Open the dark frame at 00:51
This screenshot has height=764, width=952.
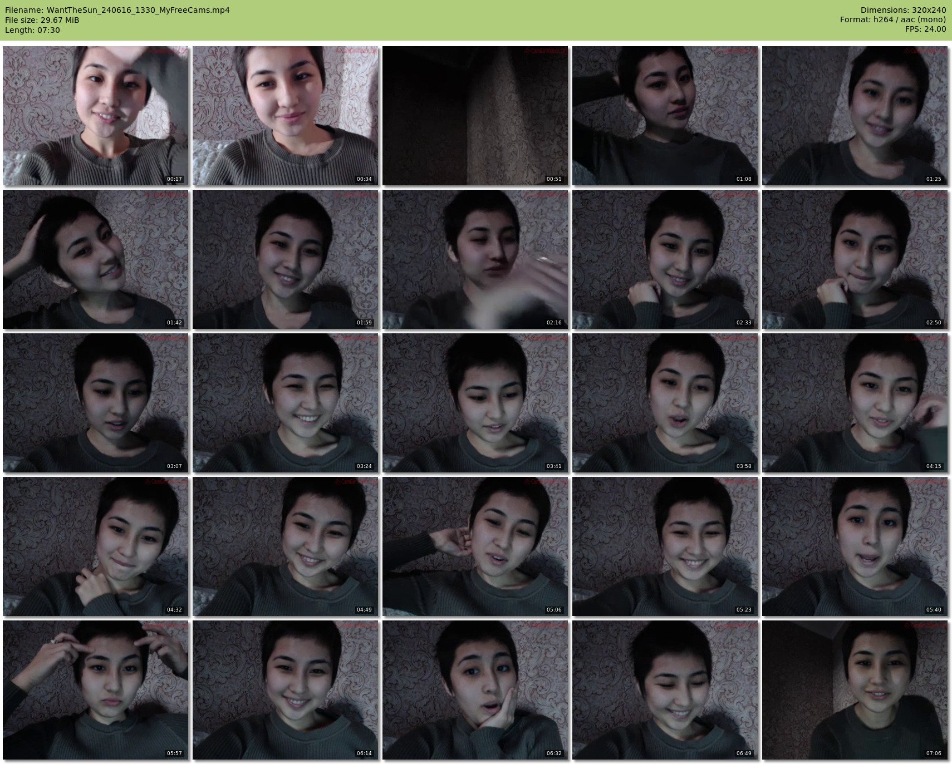[x=475, y=116]
